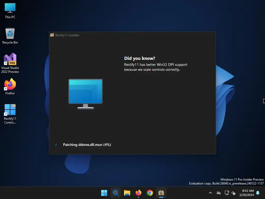Click the OneDrive cloud tray icon

(x=219, y=193)
